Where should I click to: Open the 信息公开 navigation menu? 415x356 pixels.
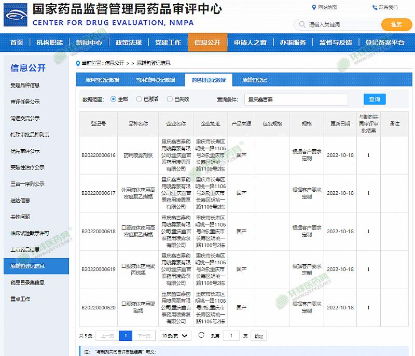(207, 42)
